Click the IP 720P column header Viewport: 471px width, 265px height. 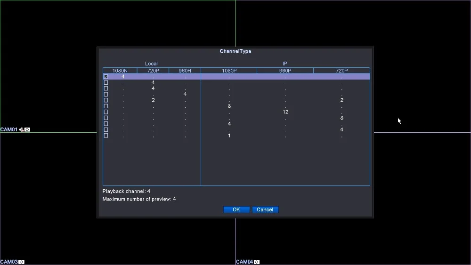pos(341,71)
